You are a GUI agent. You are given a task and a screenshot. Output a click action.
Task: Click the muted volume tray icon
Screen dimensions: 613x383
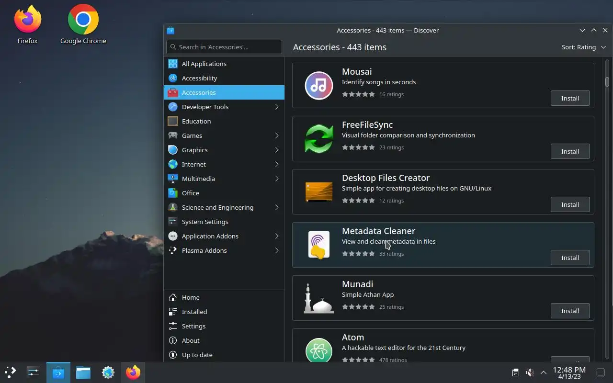coord(530,372)
